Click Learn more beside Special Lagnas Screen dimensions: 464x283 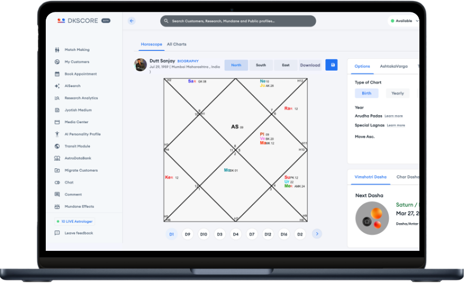pyautogui.click(x=396, y=125)
